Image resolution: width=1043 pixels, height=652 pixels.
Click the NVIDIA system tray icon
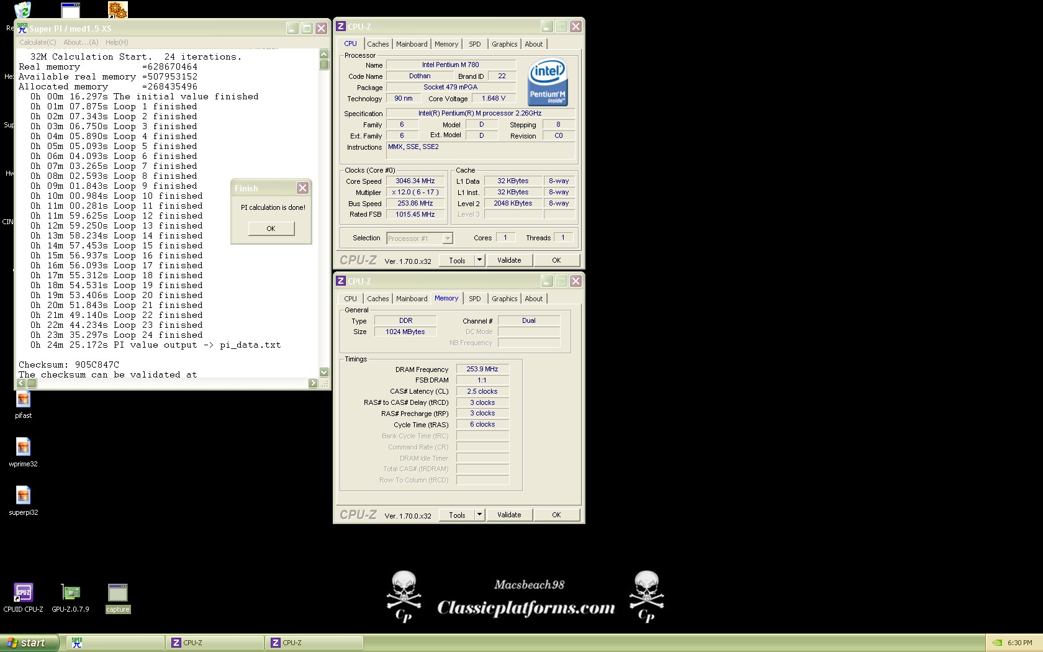[x=997, y=643]
